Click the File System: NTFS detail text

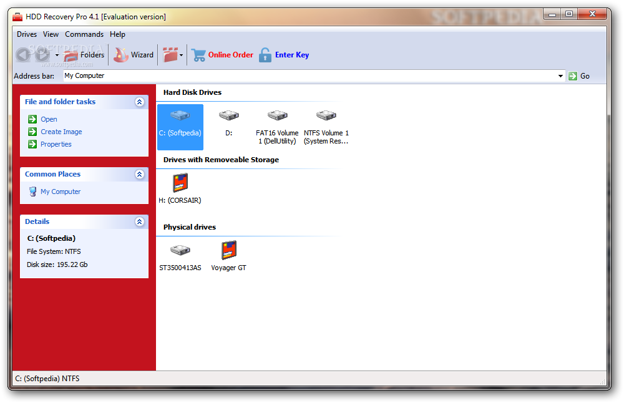pos(54,251)
